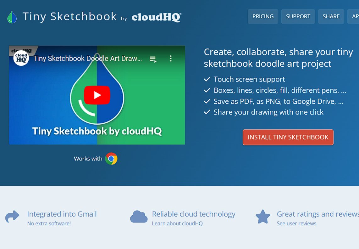Viewport: 359px width, 249px height.
Task: Click Share your drawing with one click text
Action: point(268,112)
